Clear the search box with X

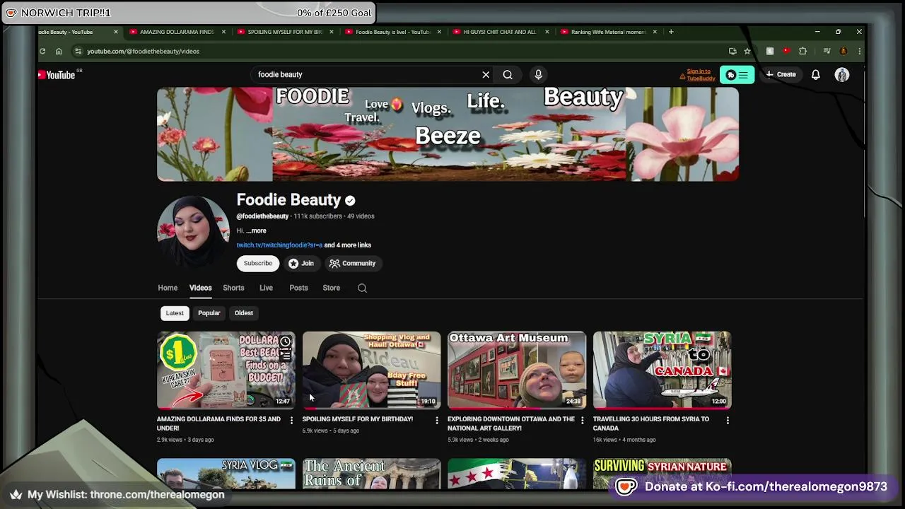point(486,74)
